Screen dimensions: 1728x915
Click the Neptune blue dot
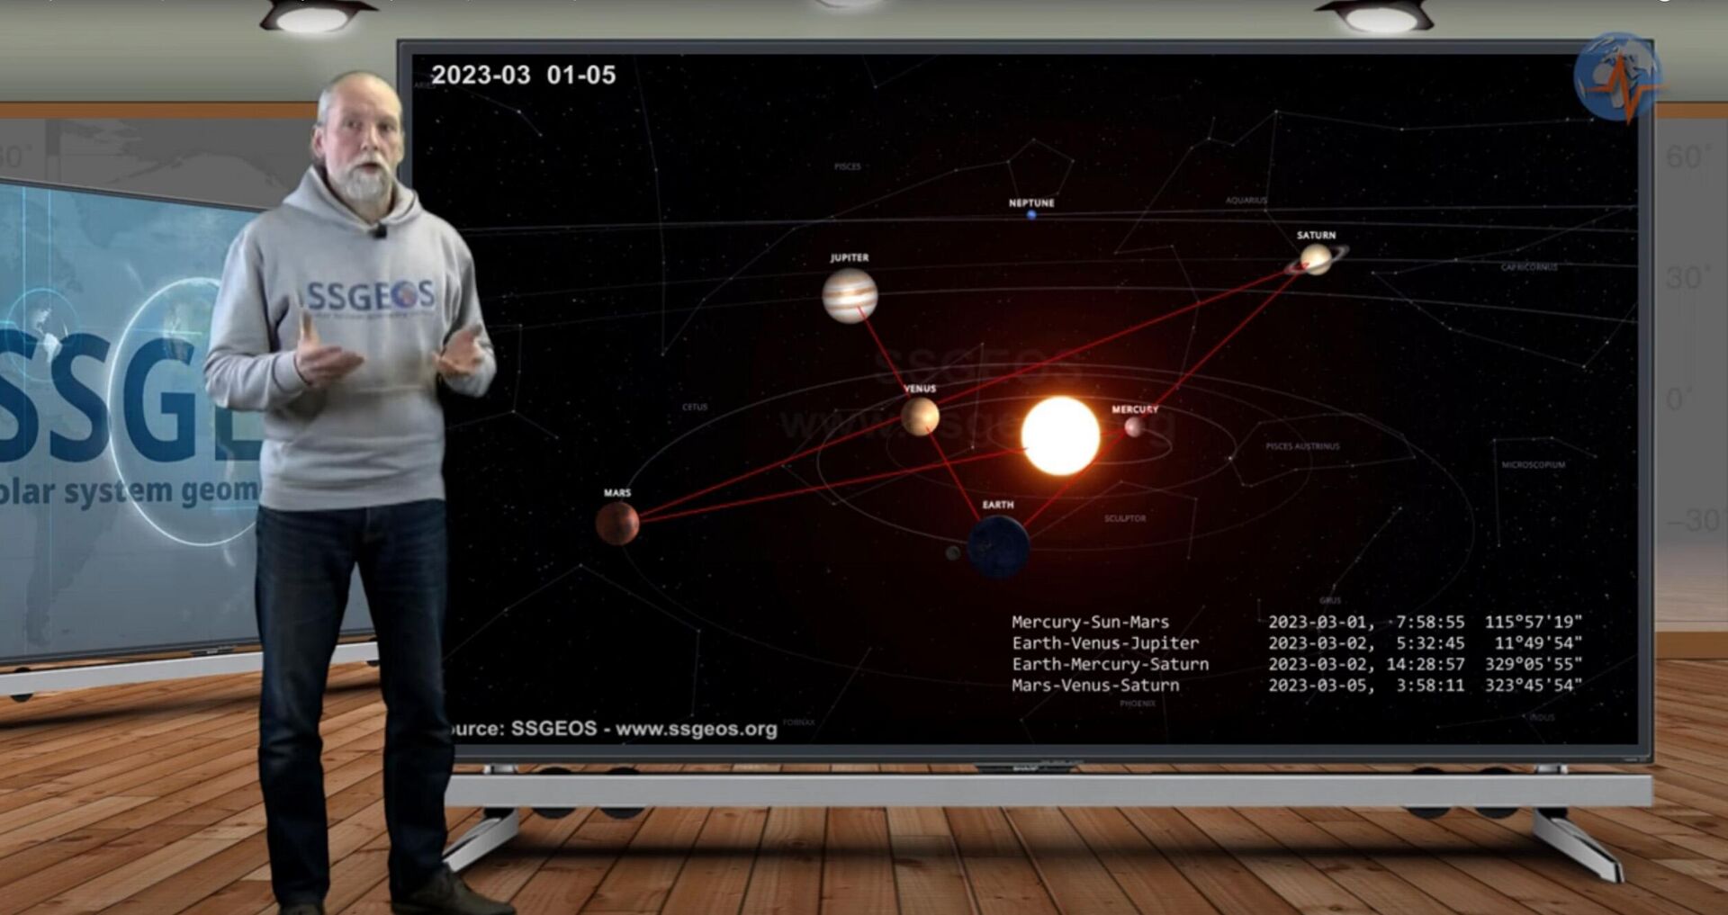[x=1031, y=215]
